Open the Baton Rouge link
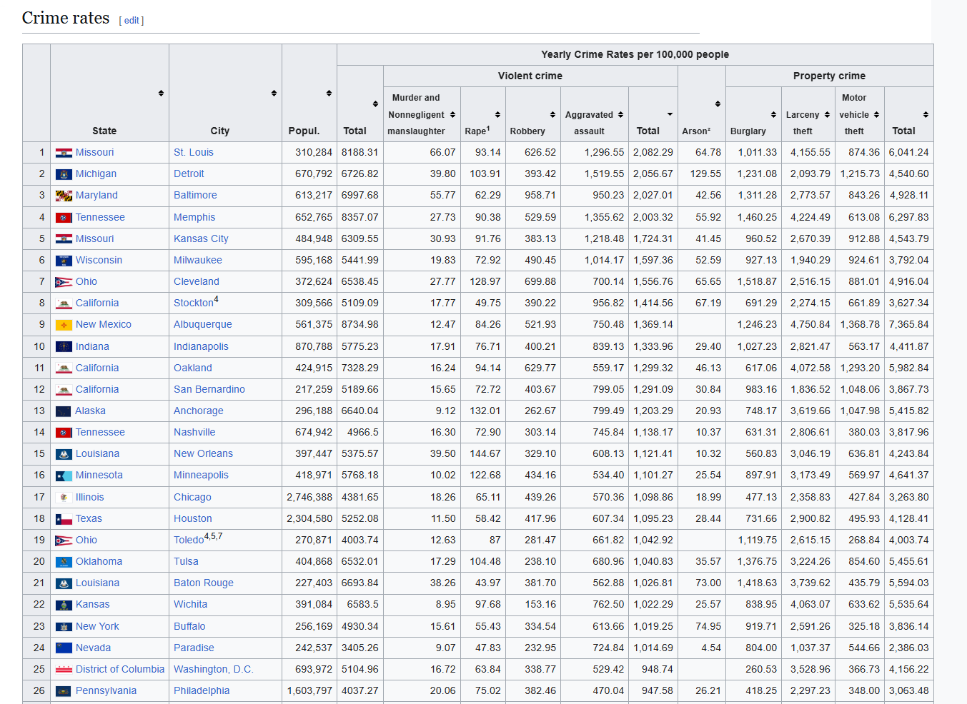The height and width of the screenshot is (704, 967). 204,583
